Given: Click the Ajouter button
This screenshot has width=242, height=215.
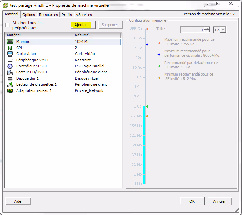Looking at the screenshot, I should [83, 25].
